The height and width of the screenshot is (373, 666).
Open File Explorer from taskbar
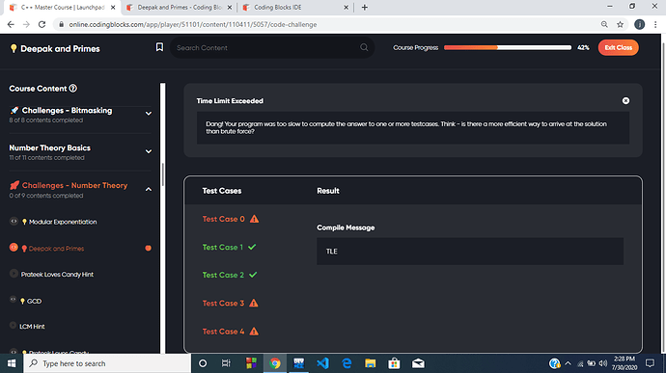click(370, 363)
